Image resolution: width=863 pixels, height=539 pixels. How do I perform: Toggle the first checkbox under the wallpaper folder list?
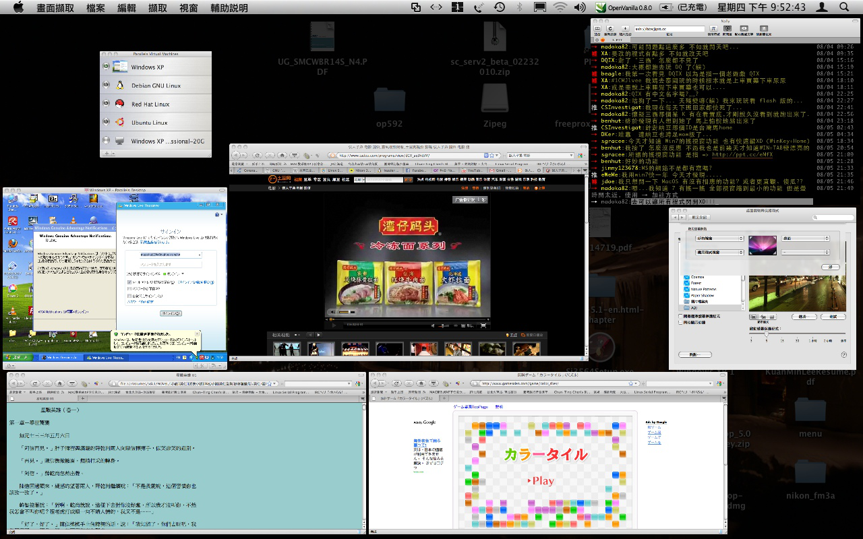click(x=680, y=315)
